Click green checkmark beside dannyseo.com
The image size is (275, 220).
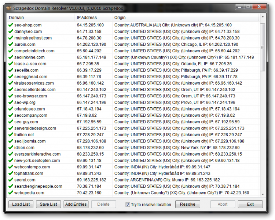[11, 31]
